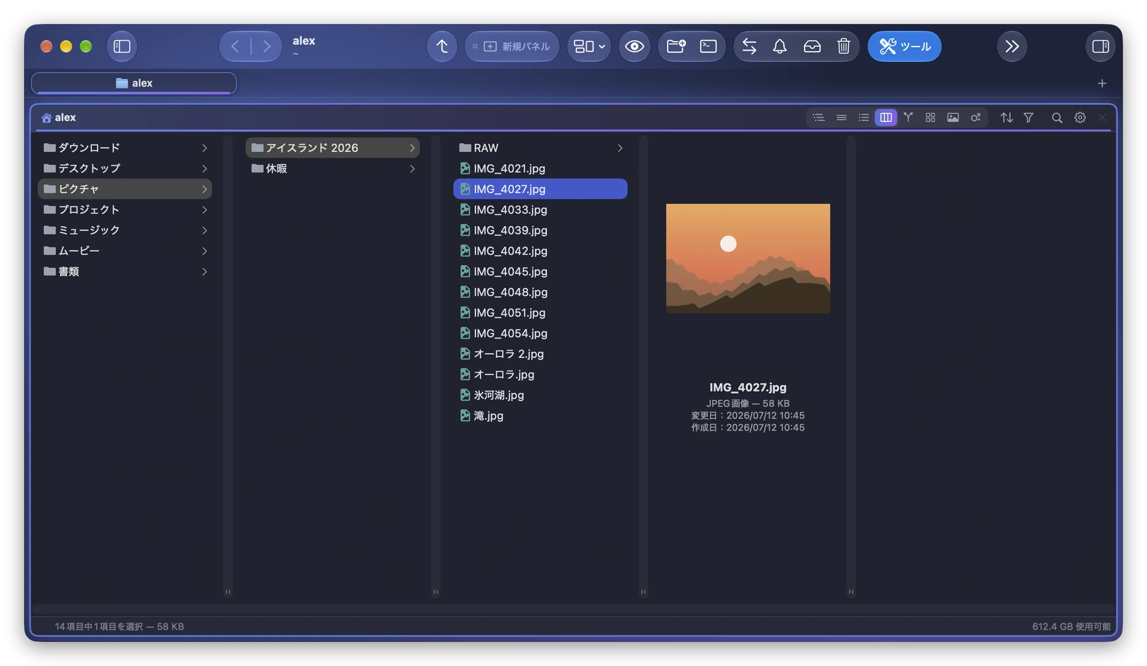The image size is (1147, 666).
Task: Select the alex tab
Action: 134,83
